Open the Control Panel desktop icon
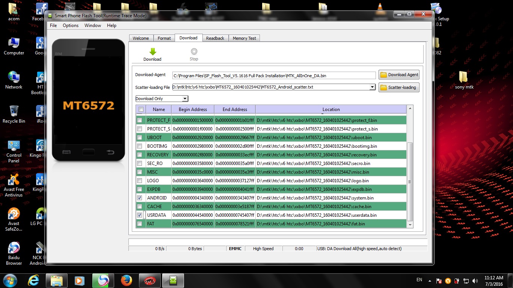513x288 pixels. point(14,151)
